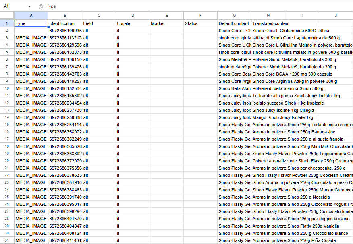This screenshot has height=244, width=353.
Task: Select column F header
Action: click(200, 16)
